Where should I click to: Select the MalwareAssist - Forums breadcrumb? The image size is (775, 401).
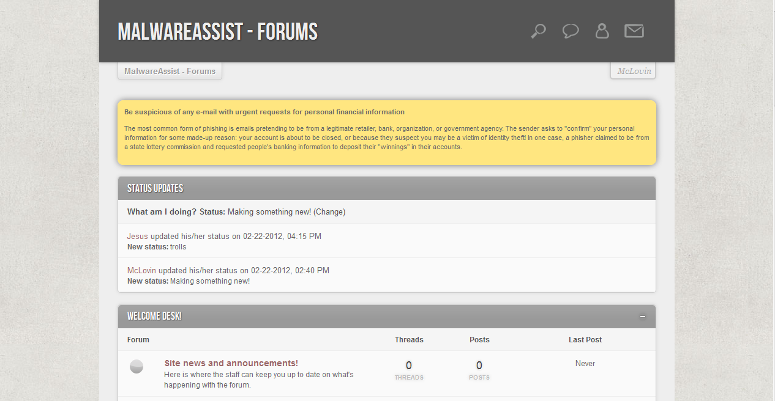point(170,71)
